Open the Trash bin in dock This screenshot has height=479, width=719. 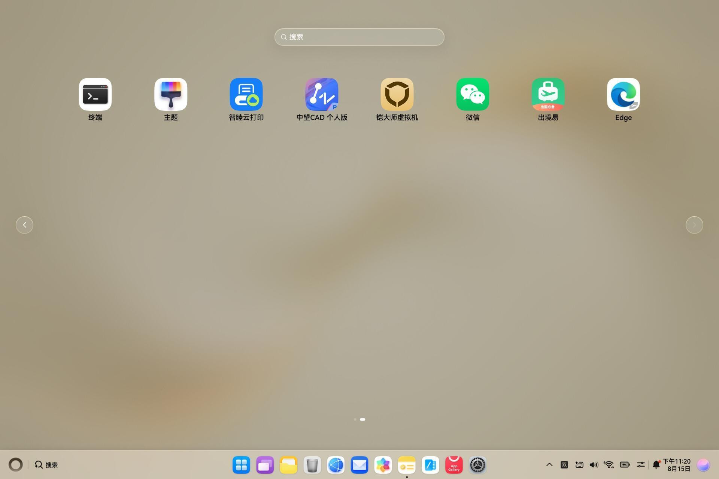312,465
